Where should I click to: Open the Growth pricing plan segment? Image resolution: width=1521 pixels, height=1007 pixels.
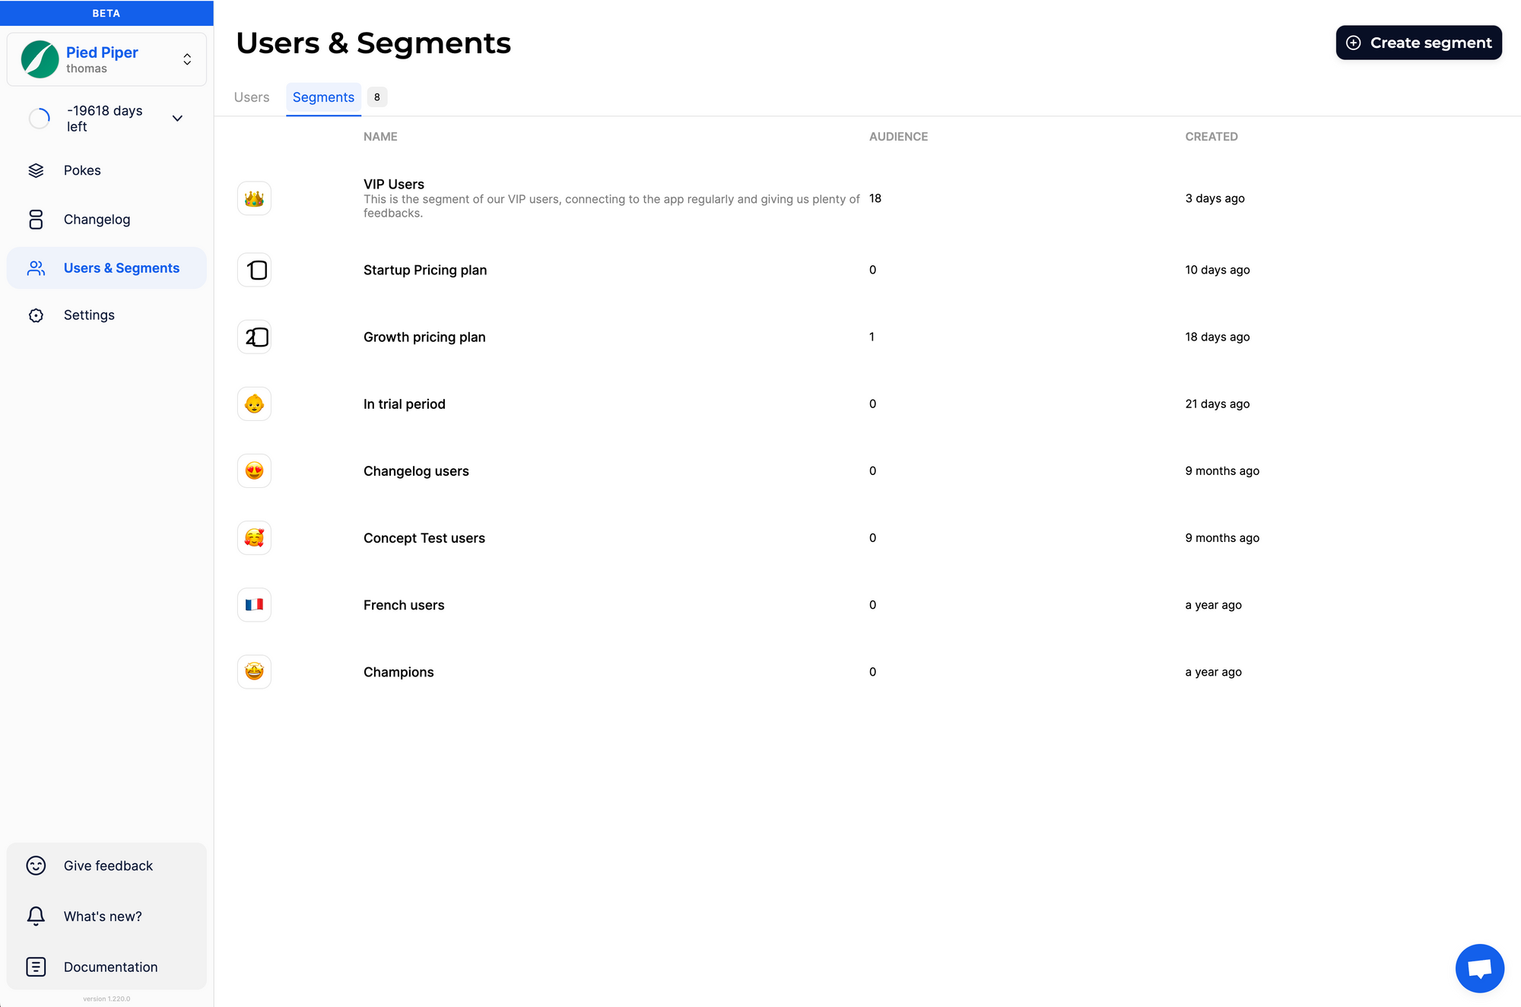point(424,337)
